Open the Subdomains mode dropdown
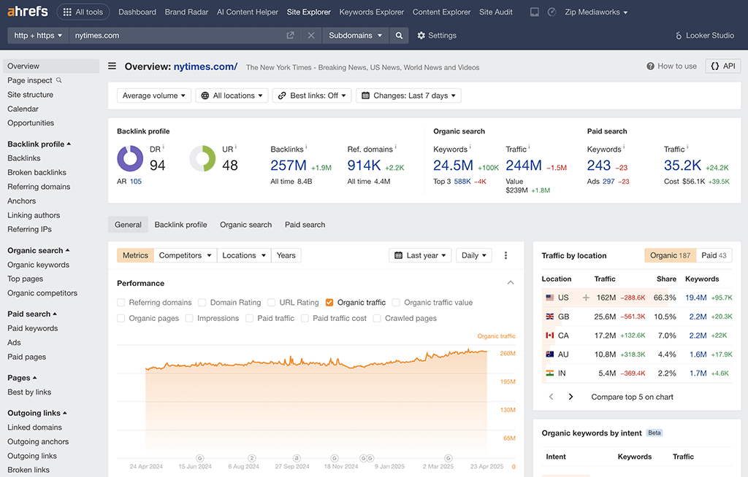 356,35
